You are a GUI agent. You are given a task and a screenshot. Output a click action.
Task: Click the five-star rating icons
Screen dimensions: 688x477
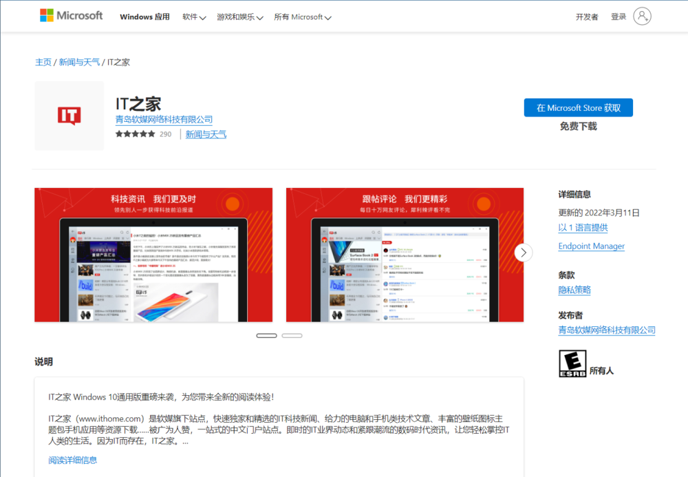pos(135,134)
